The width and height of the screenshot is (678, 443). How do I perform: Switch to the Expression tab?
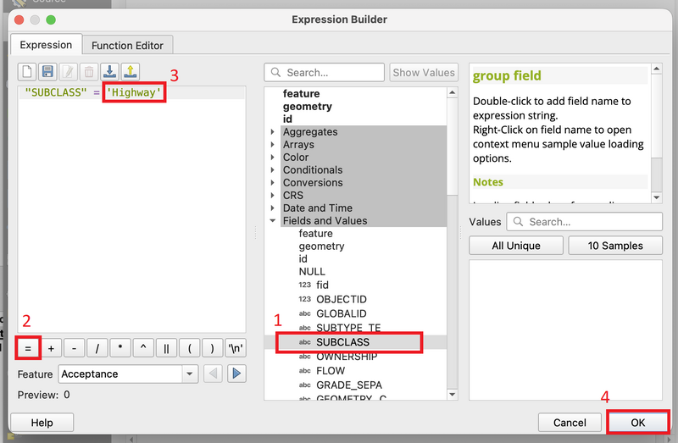point(46,45)
